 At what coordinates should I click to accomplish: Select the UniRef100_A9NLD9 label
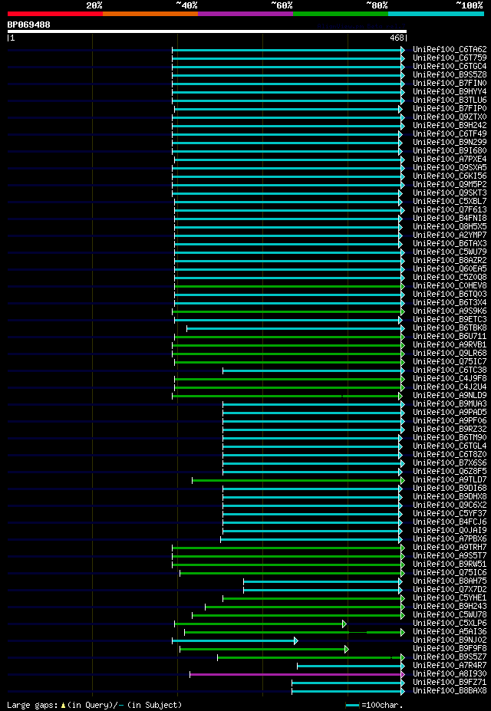tap(450, 396)
